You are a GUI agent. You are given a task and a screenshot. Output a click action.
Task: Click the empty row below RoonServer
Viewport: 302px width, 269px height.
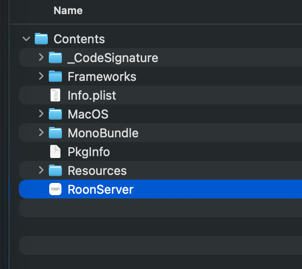[x=159, y=208]
